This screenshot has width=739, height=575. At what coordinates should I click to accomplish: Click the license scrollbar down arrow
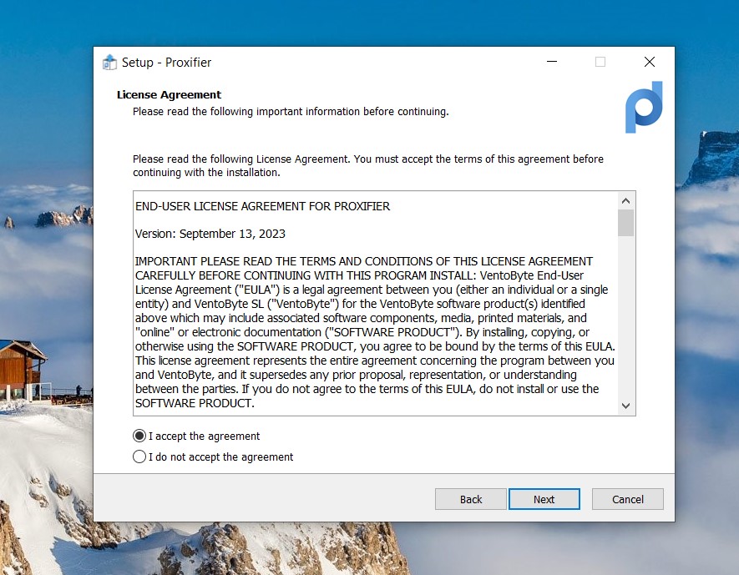[x=625, y=406]
